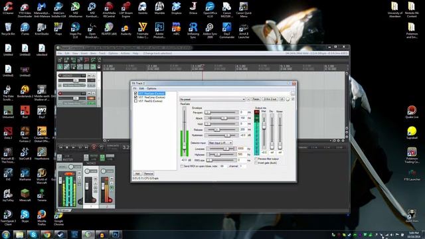Open the Track menu in the REAPER window

click(x=102, y=53)
